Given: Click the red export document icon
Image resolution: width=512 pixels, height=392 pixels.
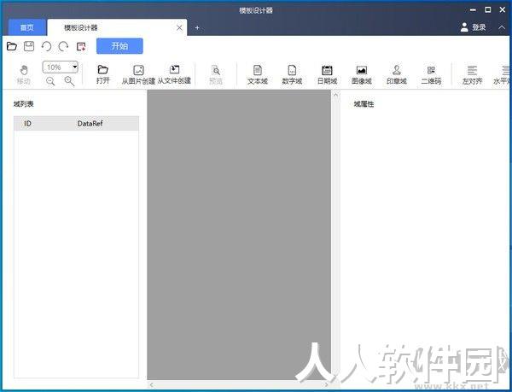Looking at the screenshot, I should tap(81, 46).
